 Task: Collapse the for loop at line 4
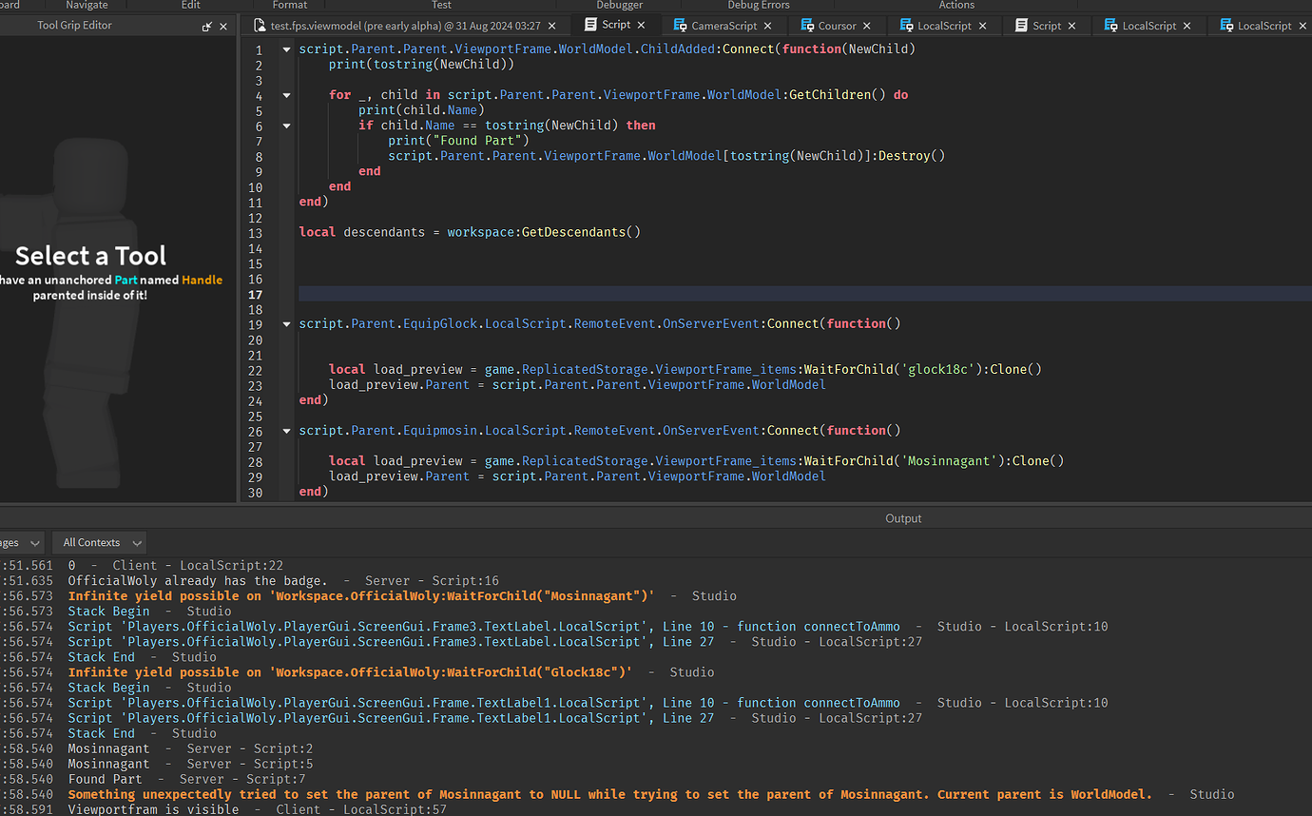tap(286, 94)
